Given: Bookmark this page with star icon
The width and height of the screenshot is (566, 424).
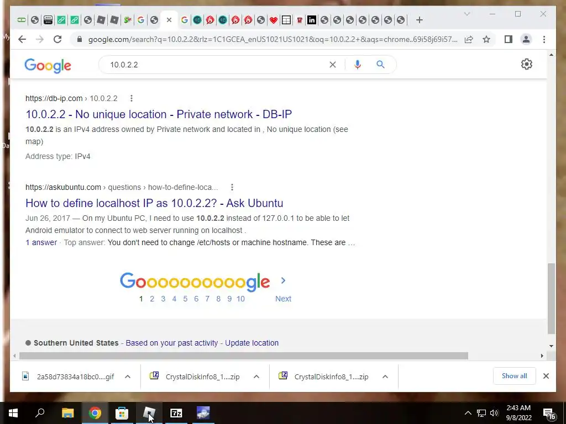Looking at the screenshot, I should 486,39.
